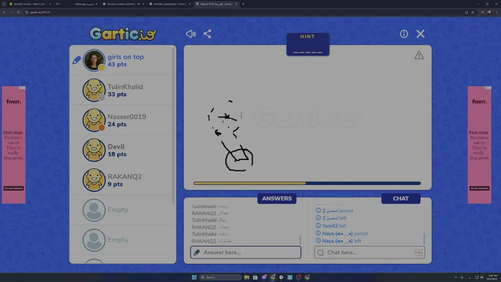Exit the room with the X icon

coord(420,34)
